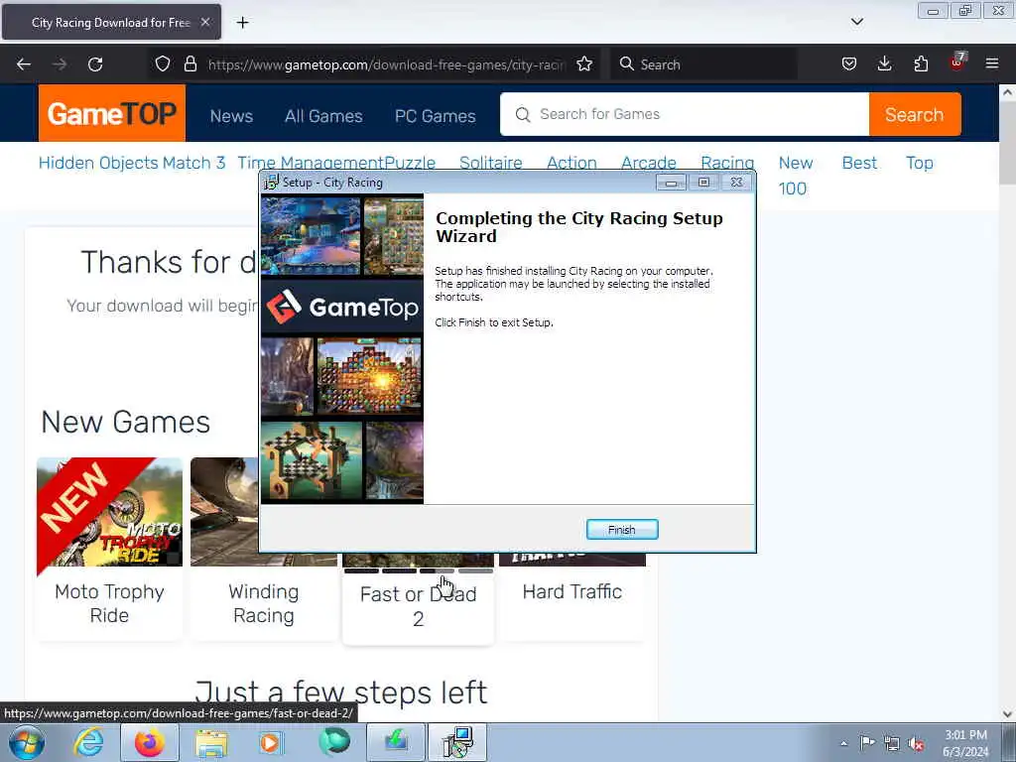Click the uBlock extension icon with badge
1016x762 pixels.
click(957, 63)
